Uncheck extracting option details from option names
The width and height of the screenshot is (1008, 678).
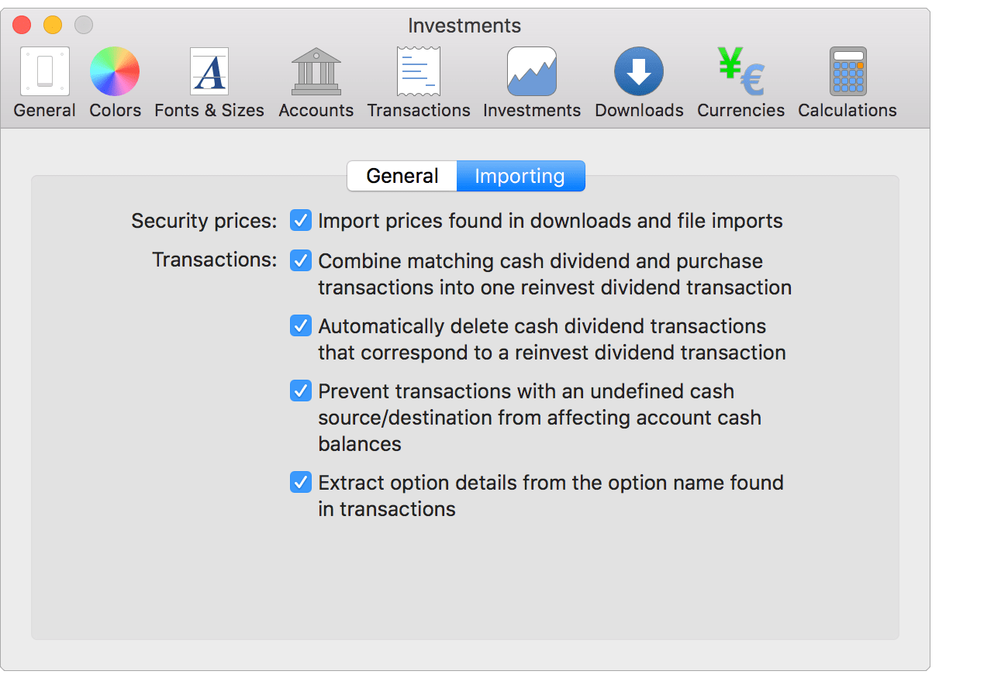pos(300,482)
